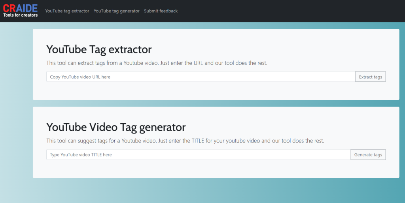The image size is (405, 203).
Task: Focus the Copy YouTube video URL field
Action: coord(201,77)
